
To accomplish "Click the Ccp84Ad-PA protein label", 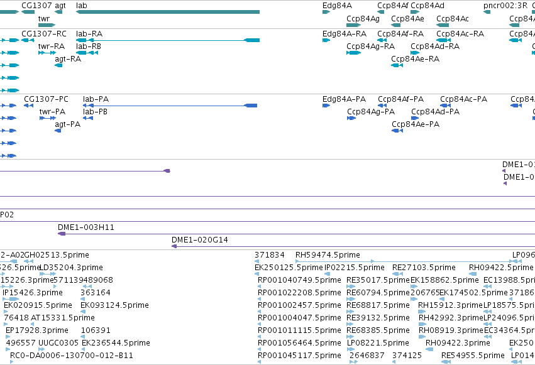I will pyautogui.click(x=436, y=112).
